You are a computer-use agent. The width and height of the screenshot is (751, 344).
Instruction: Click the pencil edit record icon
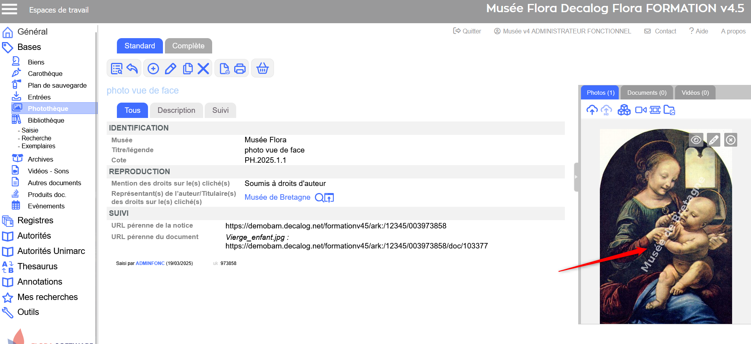[x=170, y=69]
